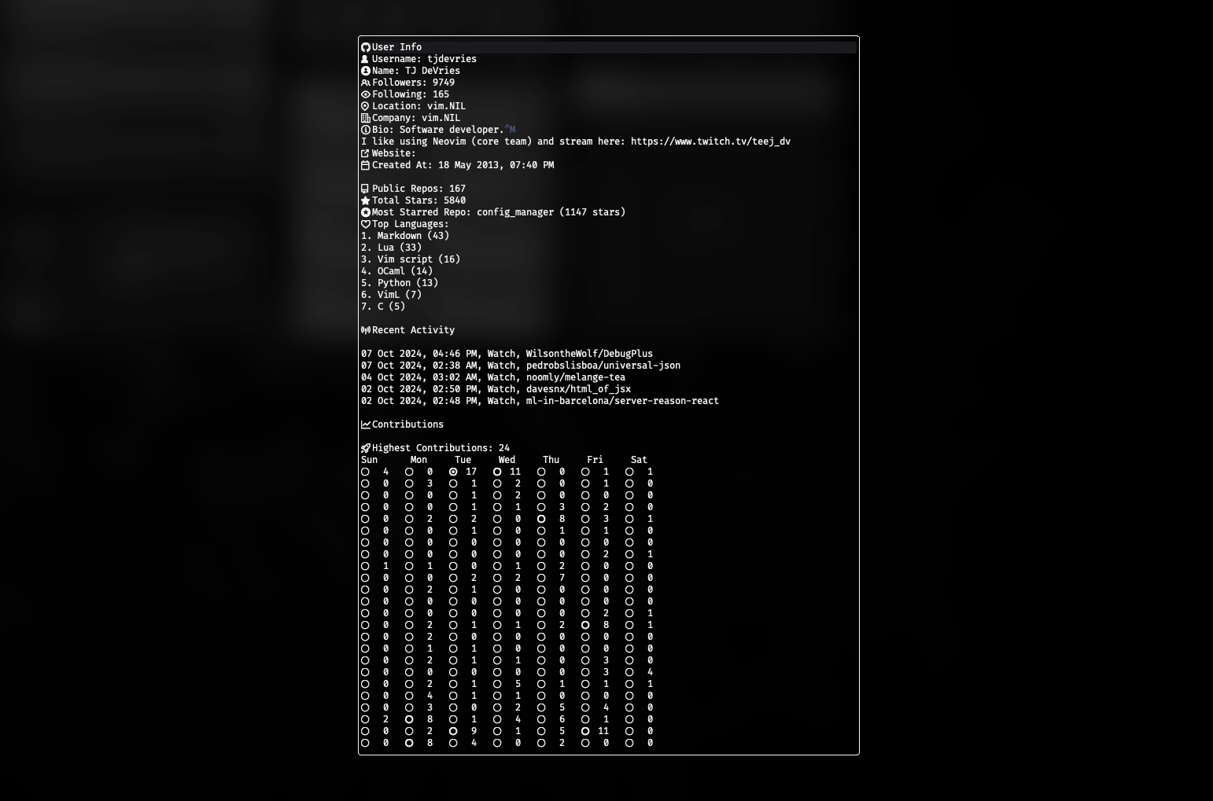The width and height of the screenshot is (1213, 801).
Task: Select the '3. Vim script (16)' language row
Action: tap(411, 259)
